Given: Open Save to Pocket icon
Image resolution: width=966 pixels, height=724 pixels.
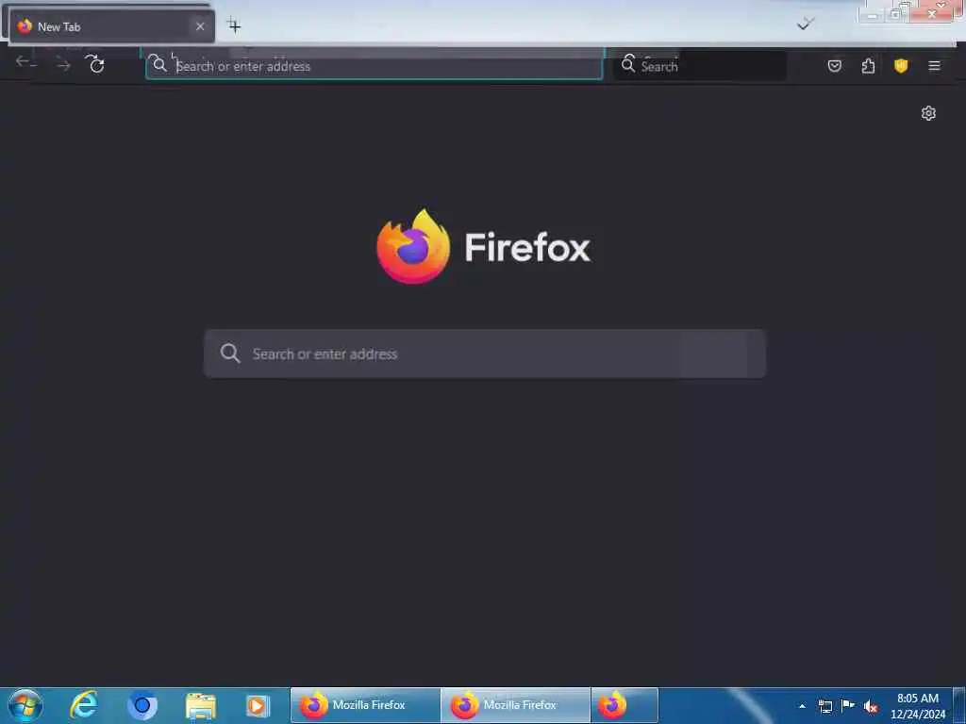Looking at the screenshot, I should pos(834,65).
